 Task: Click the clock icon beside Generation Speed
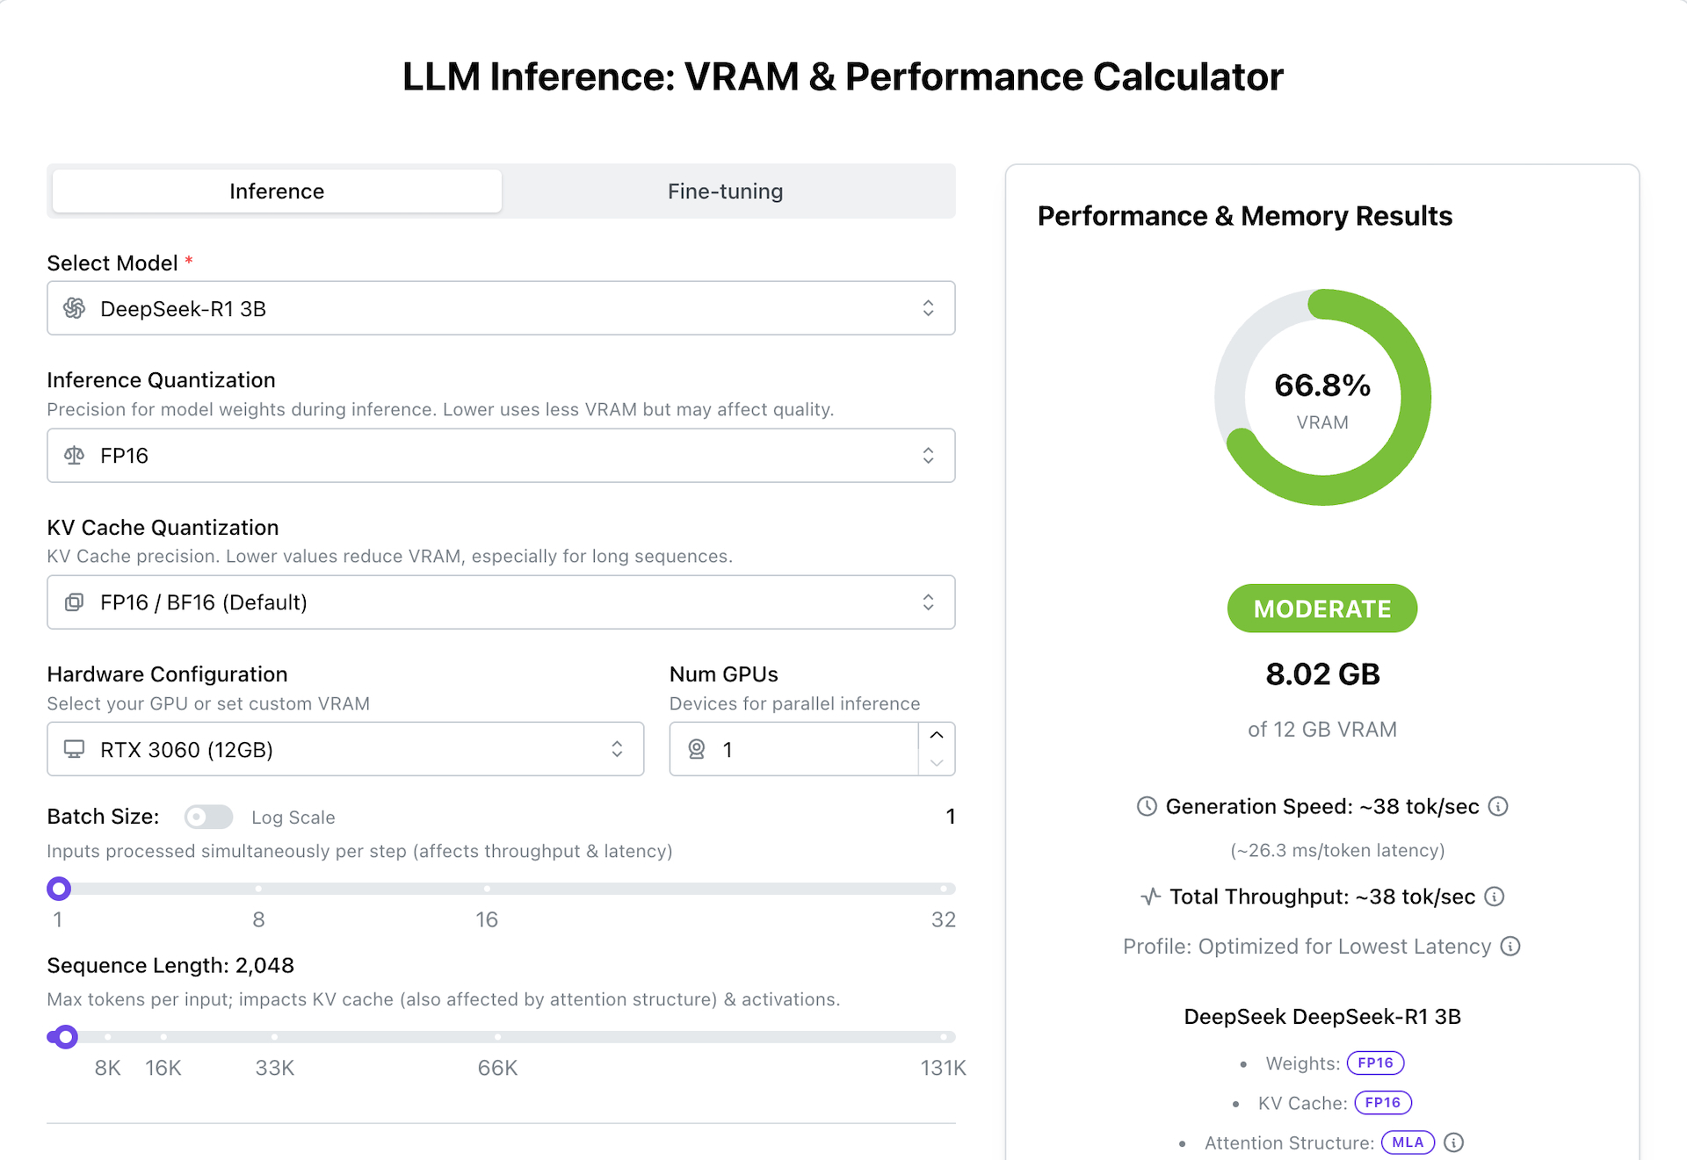point(1146,806)
